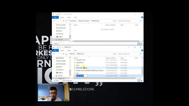Click Roaming in MobileSync address bar

[x=73, y=21]
